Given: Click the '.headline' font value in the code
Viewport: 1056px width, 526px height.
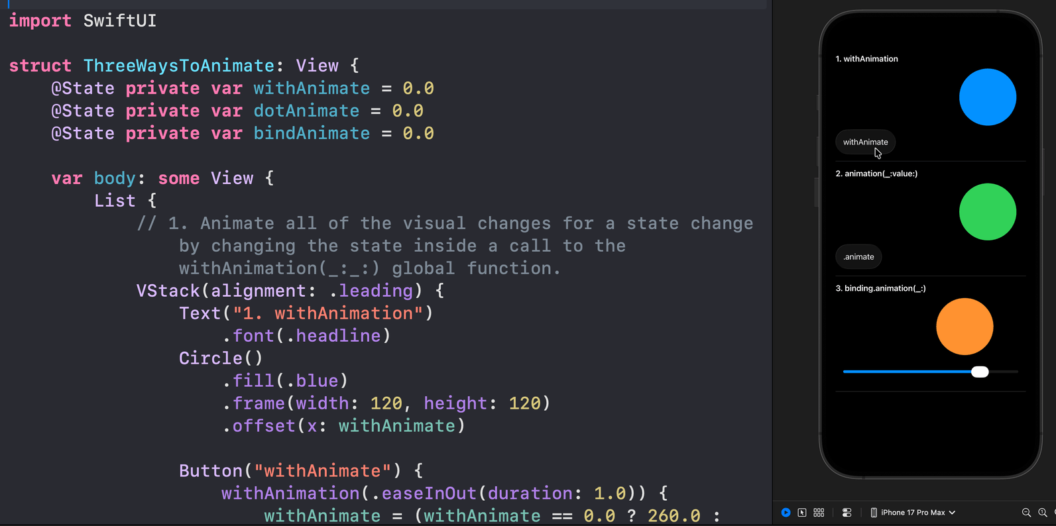Looking at the screenshot, I should pyautogui.click(x=333, y=336).
